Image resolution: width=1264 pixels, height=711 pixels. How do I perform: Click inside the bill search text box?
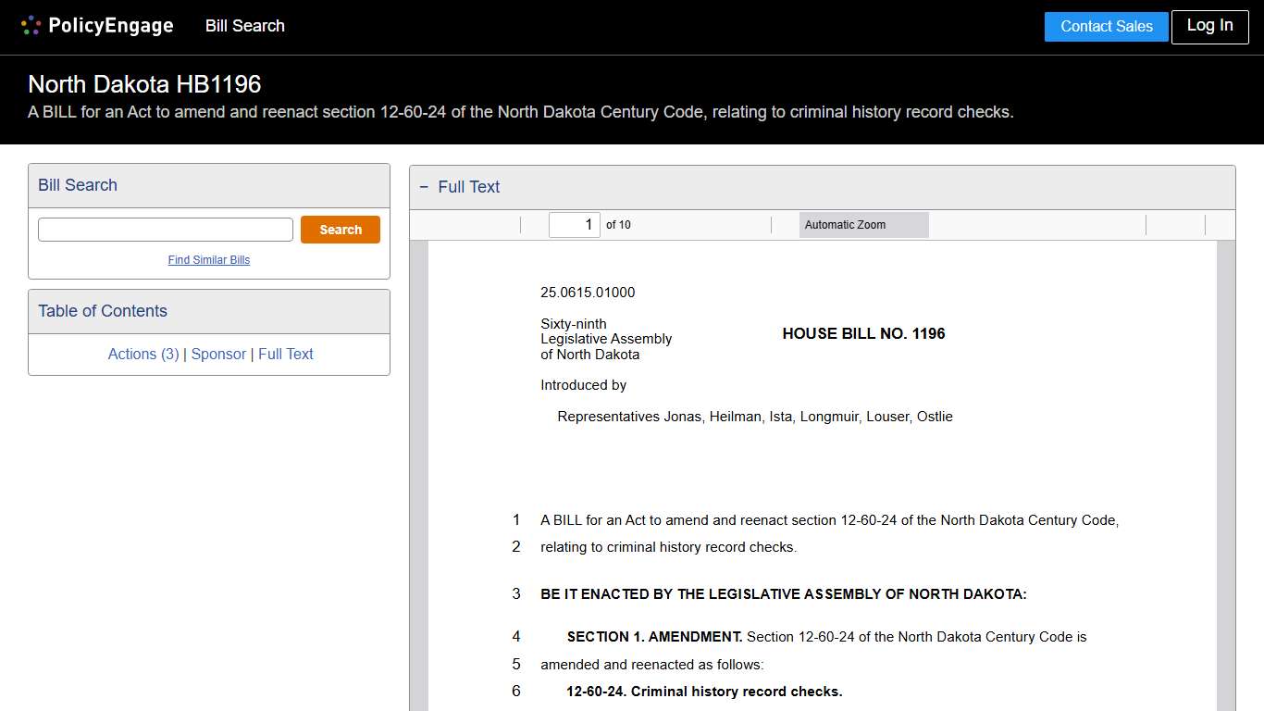[x=165, y=229]
